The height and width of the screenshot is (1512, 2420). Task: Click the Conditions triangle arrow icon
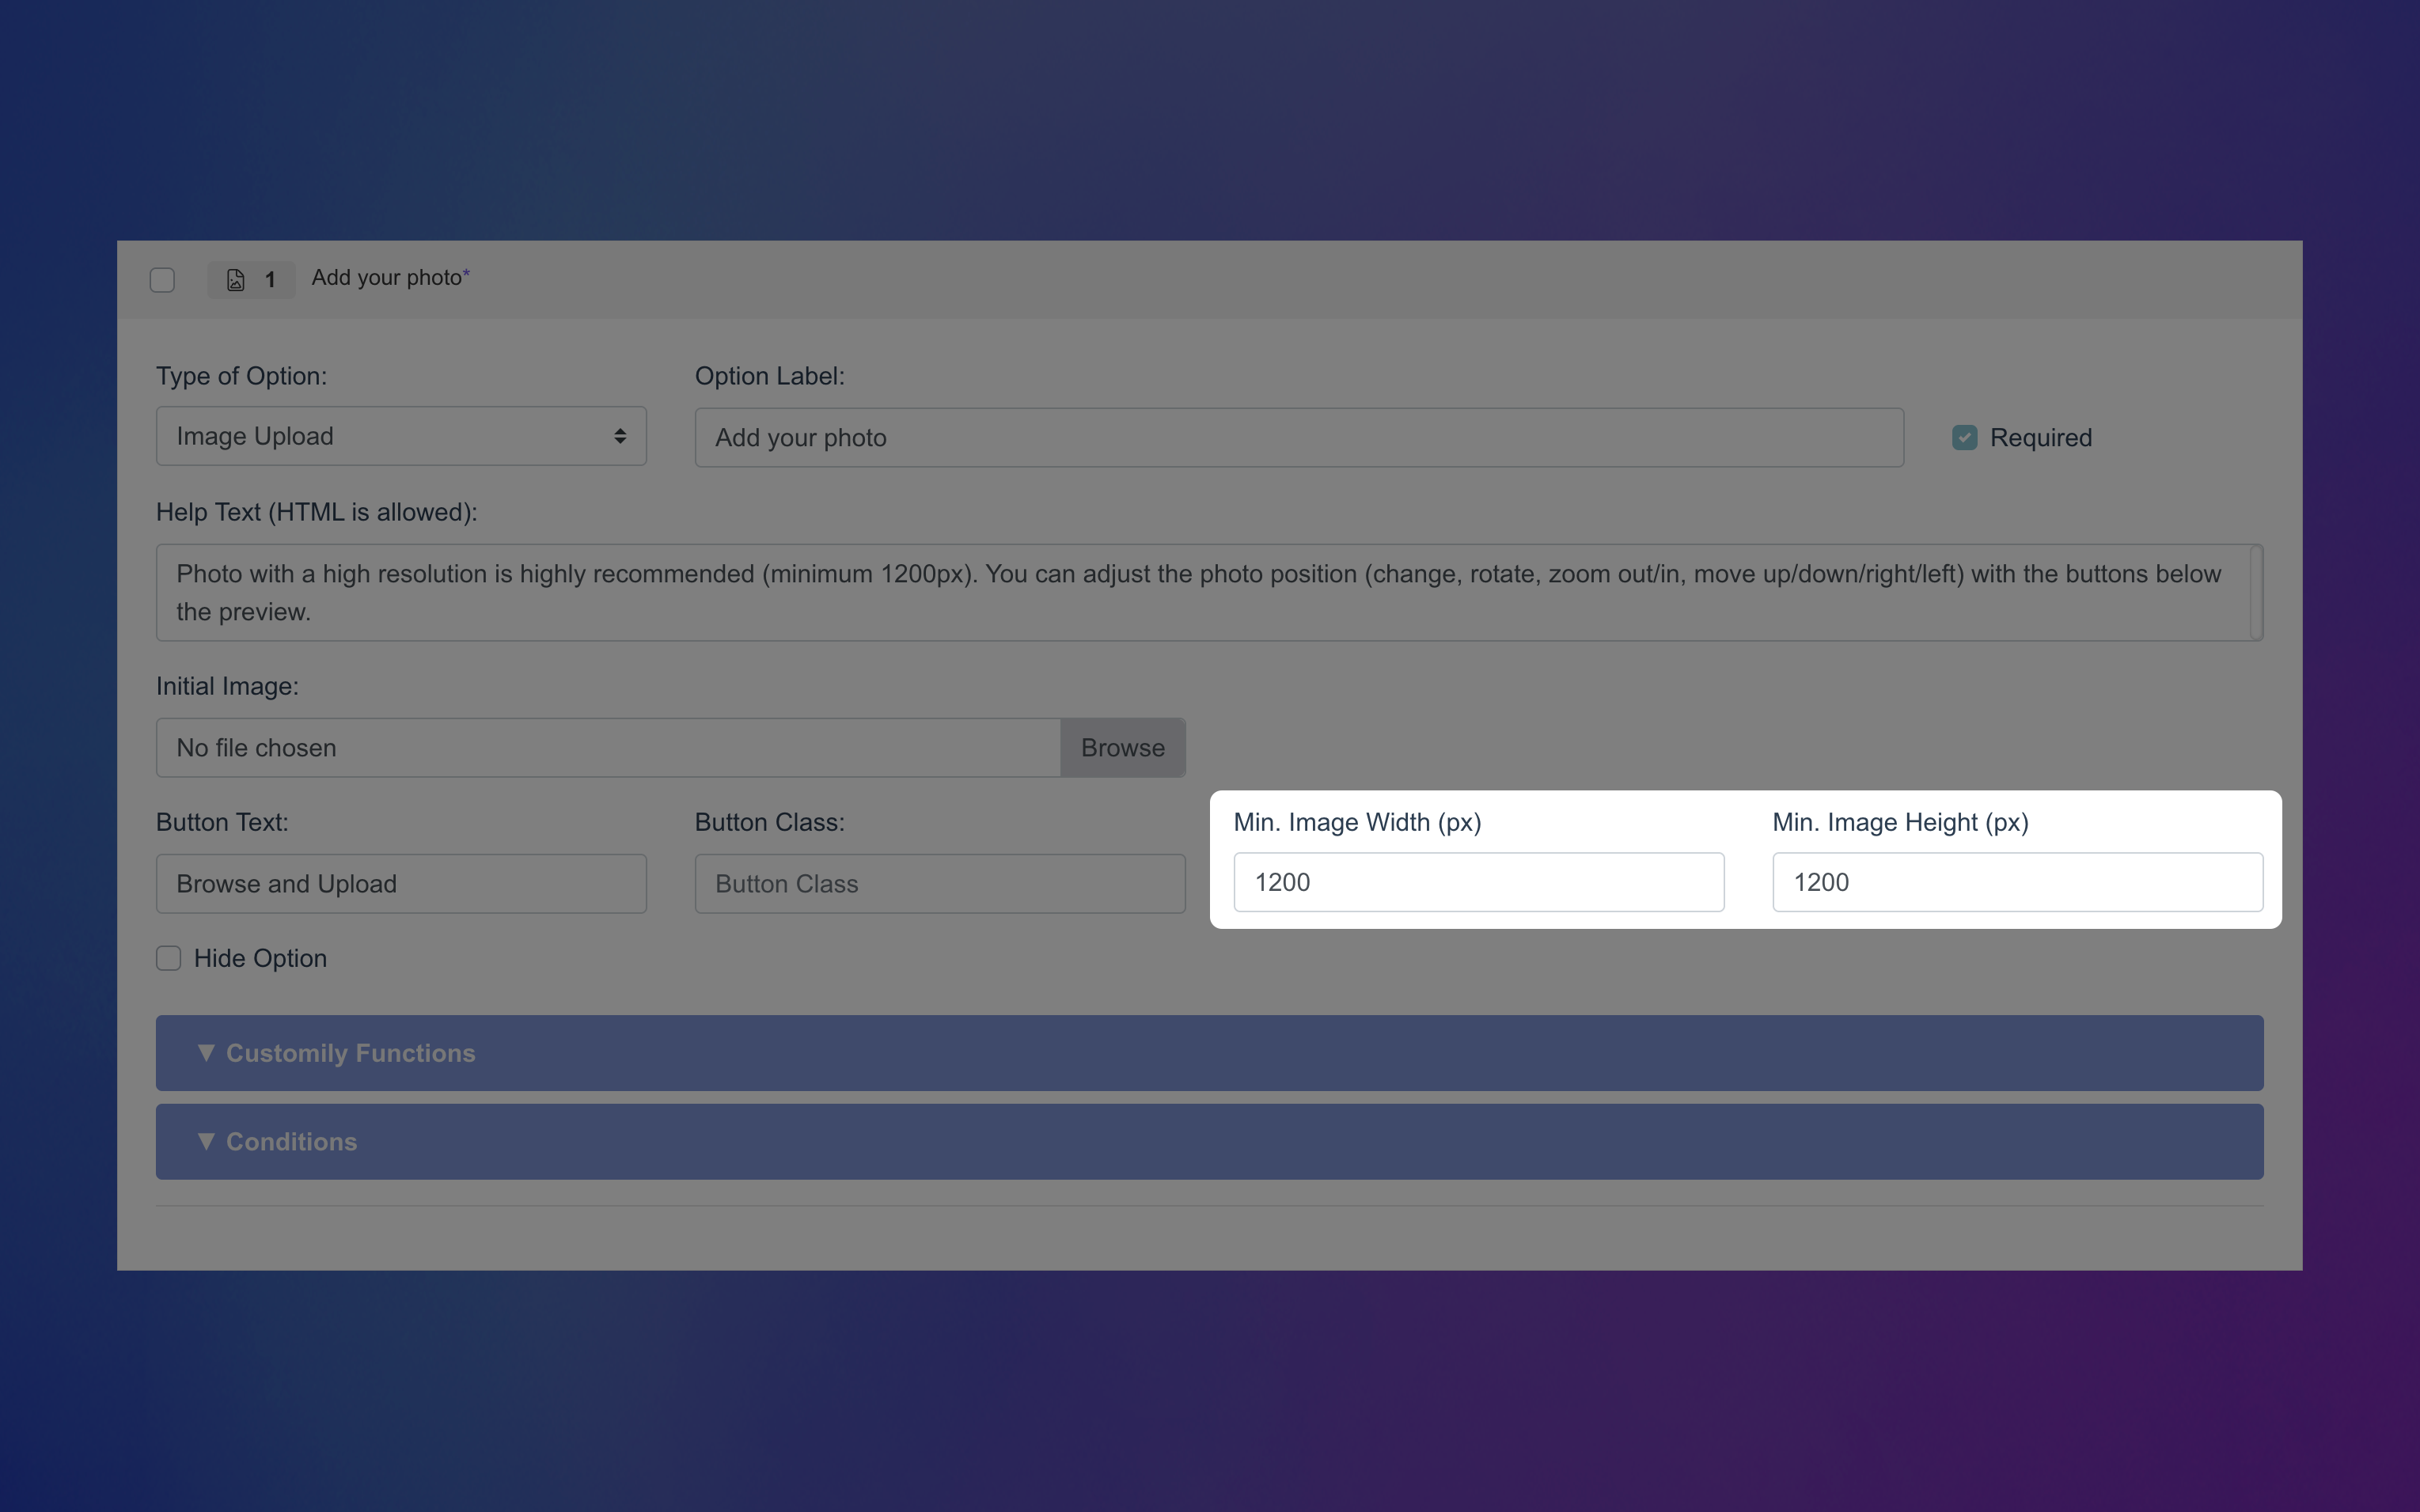(206, 1141)
